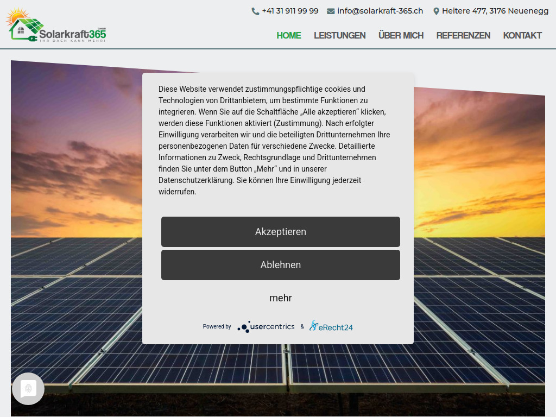Click the envelope icon next to email
The image size is (556, 417).
pyautogui.click(x=330, y=10)
